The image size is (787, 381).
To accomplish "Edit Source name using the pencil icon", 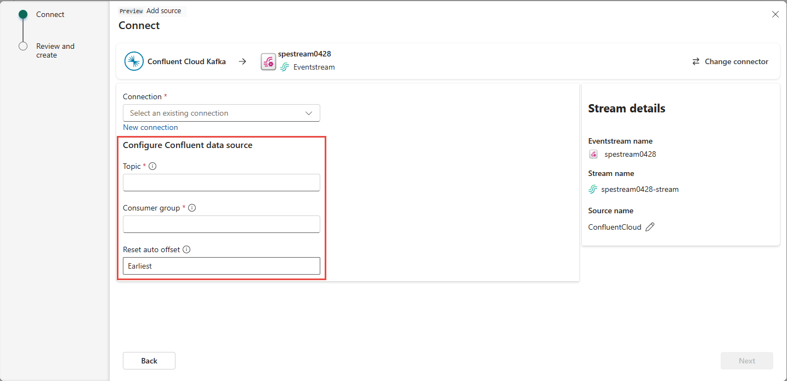I will click(x=650, y=226).
